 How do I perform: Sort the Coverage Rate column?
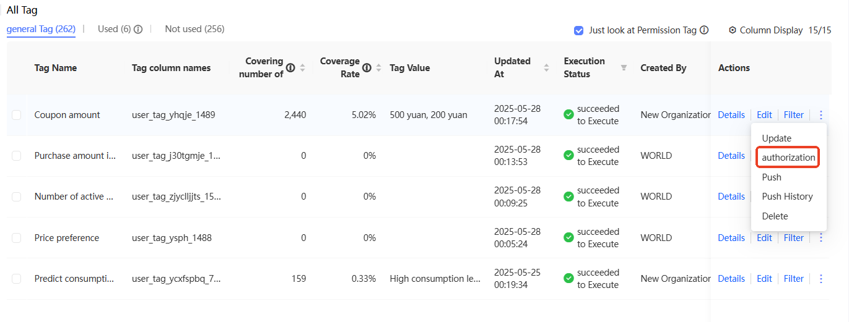379,67
